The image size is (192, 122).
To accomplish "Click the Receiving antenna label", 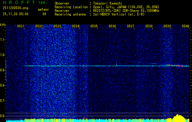I will (70, 14).
